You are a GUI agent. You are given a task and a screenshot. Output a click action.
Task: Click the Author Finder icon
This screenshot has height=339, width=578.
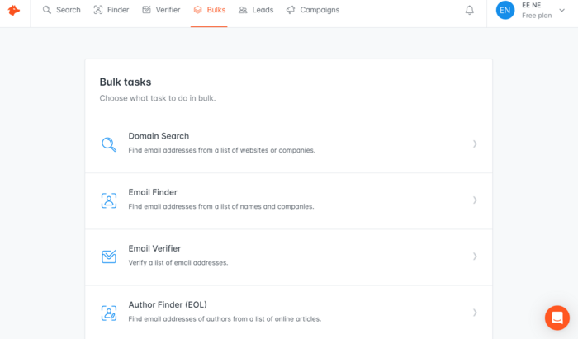point(109,313)
